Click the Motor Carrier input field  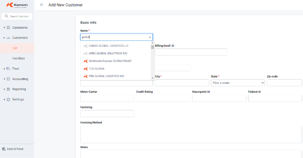pyautogui.click(x=107, y=98)
